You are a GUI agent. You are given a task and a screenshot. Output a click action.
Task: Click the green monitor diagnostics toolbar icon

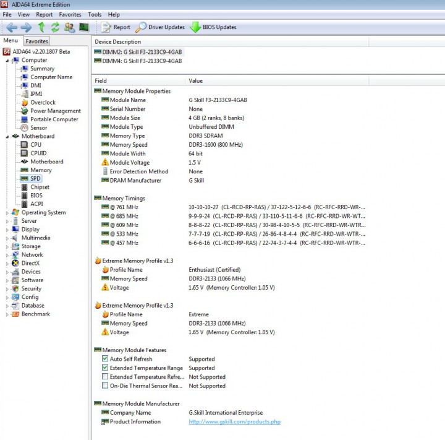click(84, 27)
